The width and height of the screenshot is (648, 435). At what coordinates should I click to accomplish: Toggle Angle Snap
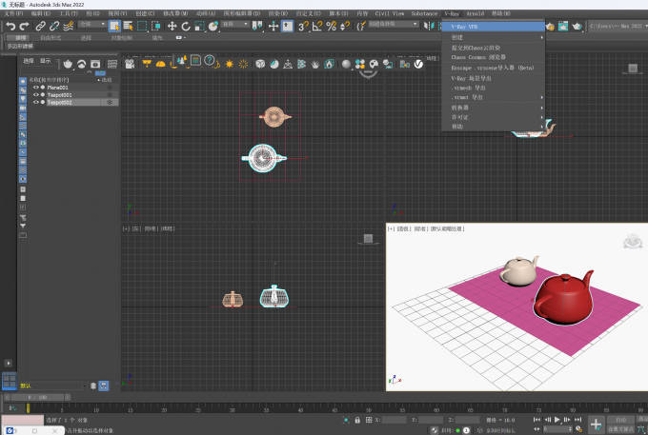coord(317,26)
